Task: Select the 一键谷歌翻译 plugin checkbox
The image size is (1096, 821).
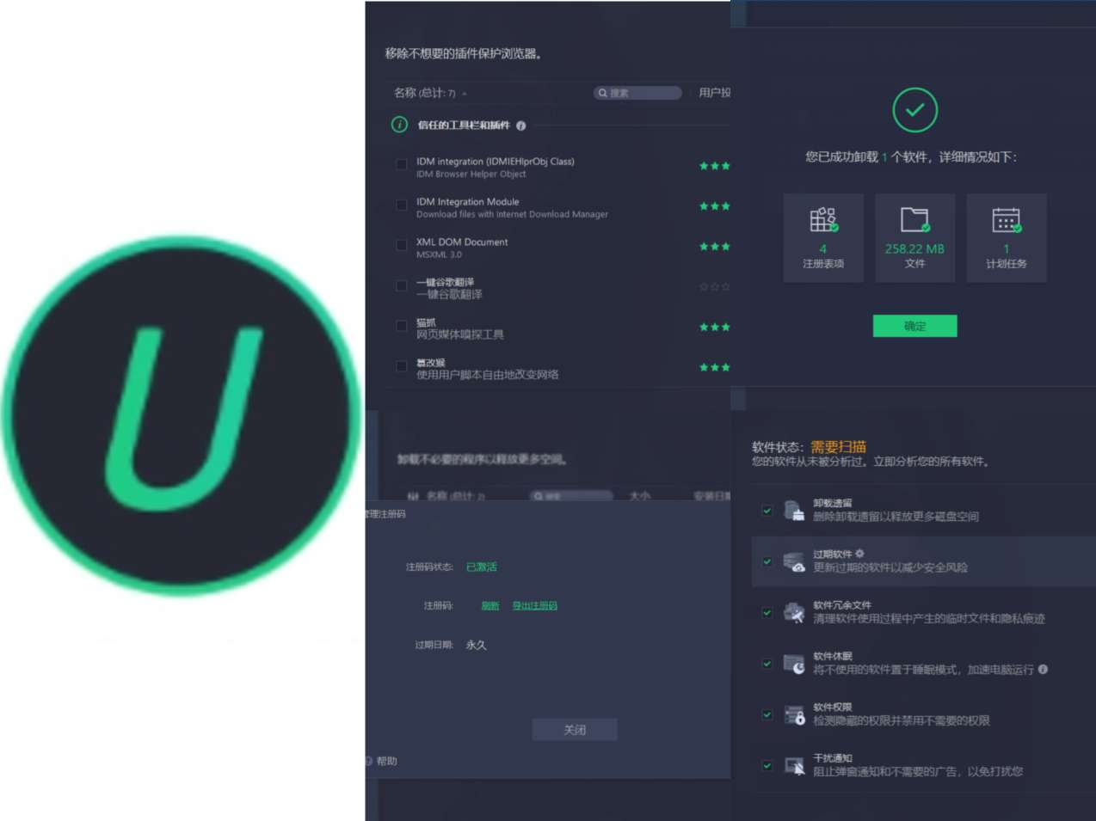Action: (401, 285)
